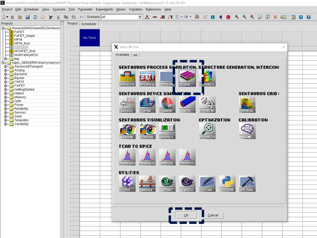Click the INSPECT visualization tool icon

click(x=167, y=130)
